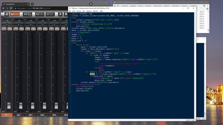Open the Options menu in IDLE
The height and width of the screenshot is (125, 223).
coord(89,11)
